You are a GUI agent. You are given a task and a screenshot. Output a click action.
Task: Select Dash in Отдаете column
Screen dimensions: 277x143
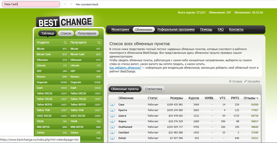click(52, 88)
